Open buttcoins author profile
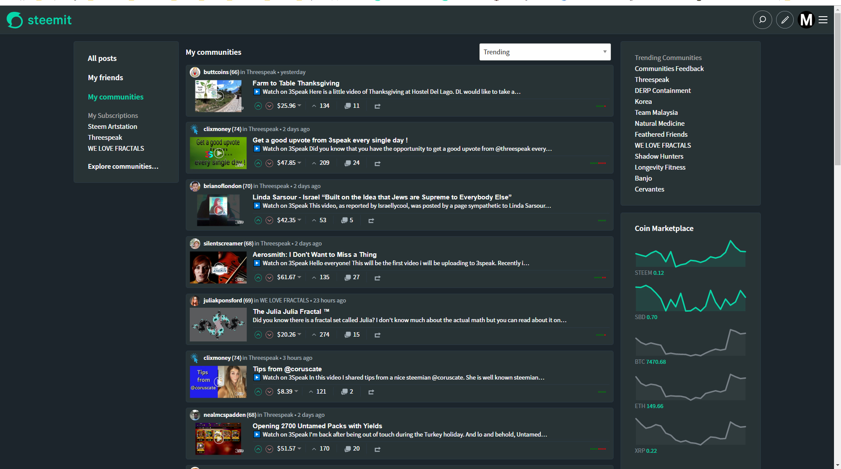Screen dimensions: 841x469 pos(216,72)
